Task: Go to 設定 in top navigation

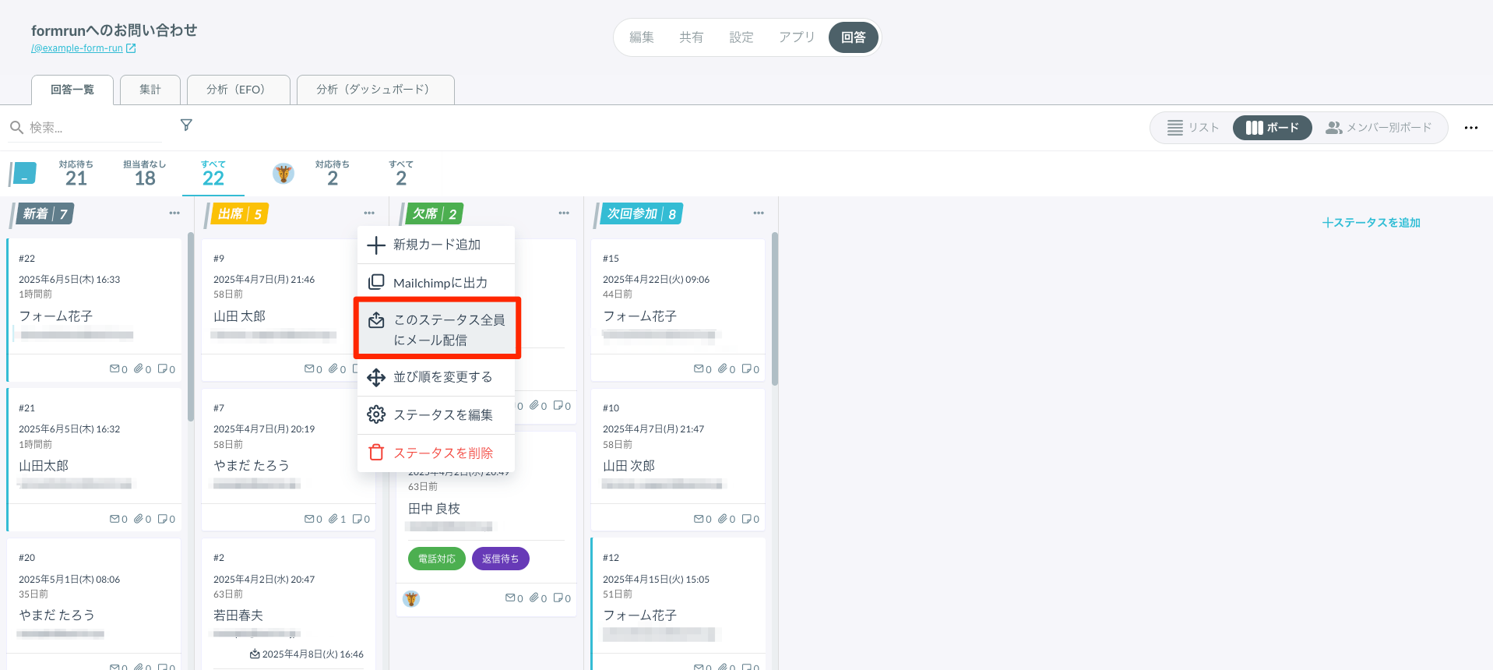Action: coord(741,37)
